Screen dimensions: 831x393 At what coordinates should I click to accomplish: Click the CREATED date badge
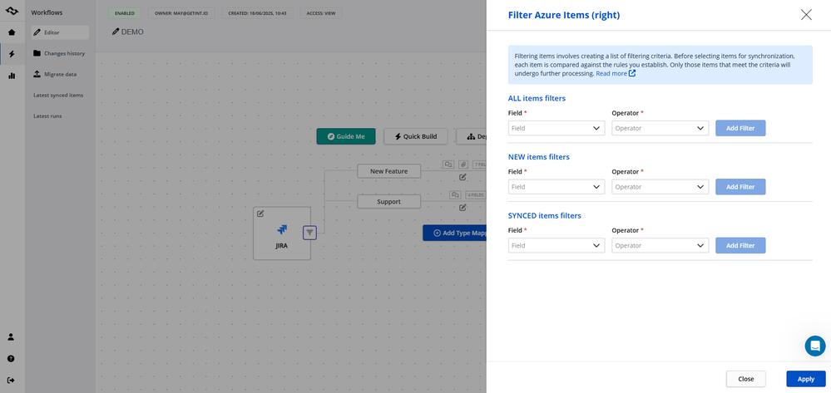pyautogui.click(x=258, y=13)
